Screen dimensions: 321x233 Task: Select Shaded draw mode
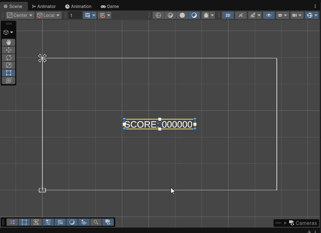[x=194, y=15]
